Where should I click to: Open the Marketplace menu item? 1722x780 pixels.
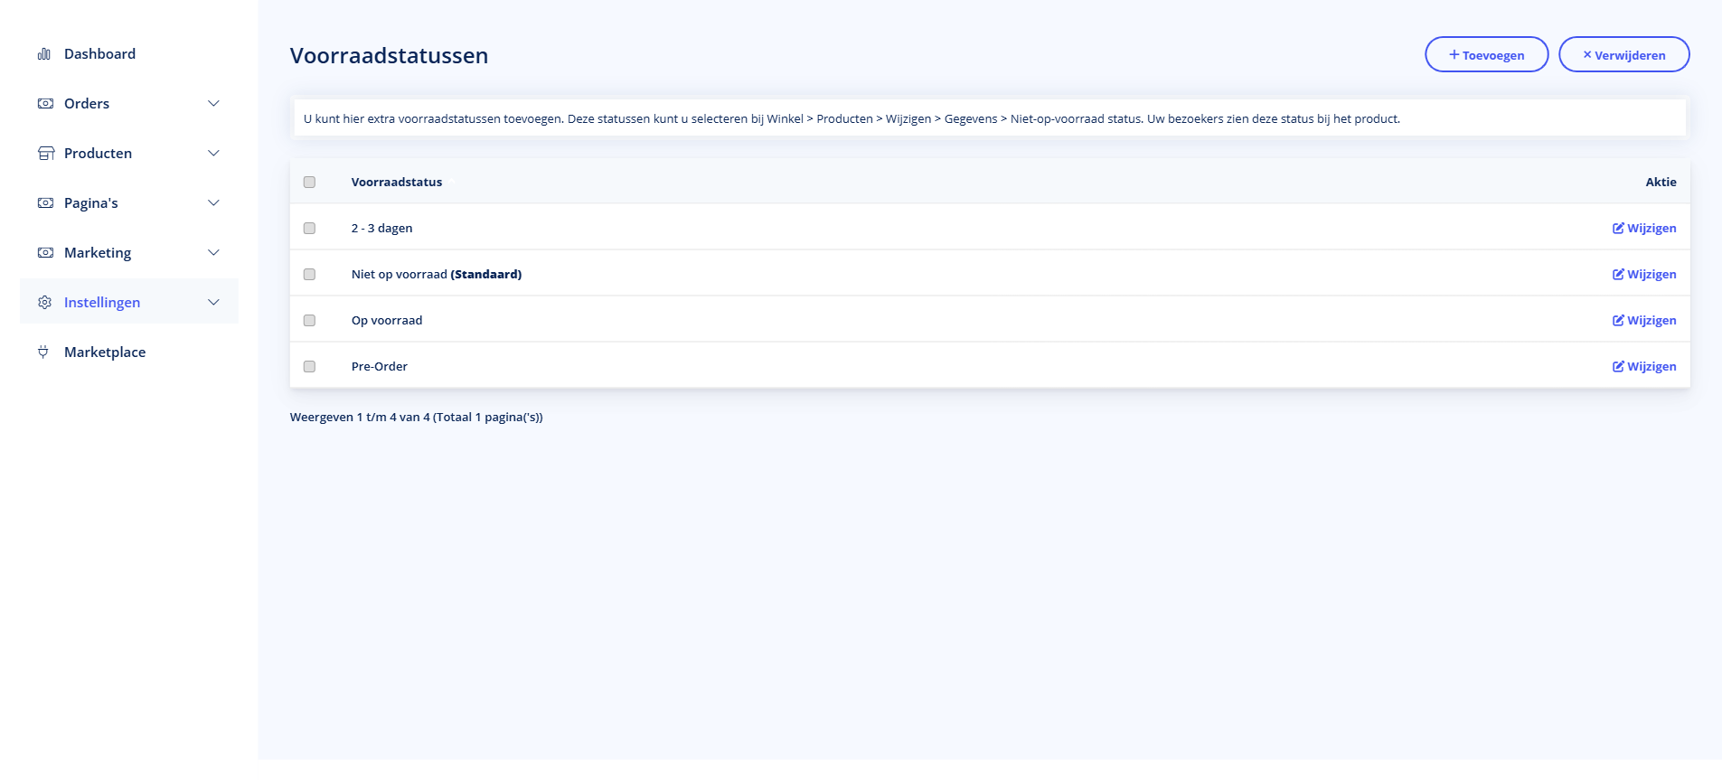tap(105, 352)
